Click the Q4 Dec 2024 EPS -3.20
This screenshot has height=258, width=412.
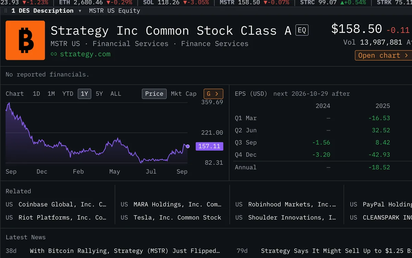click(321, 155)
